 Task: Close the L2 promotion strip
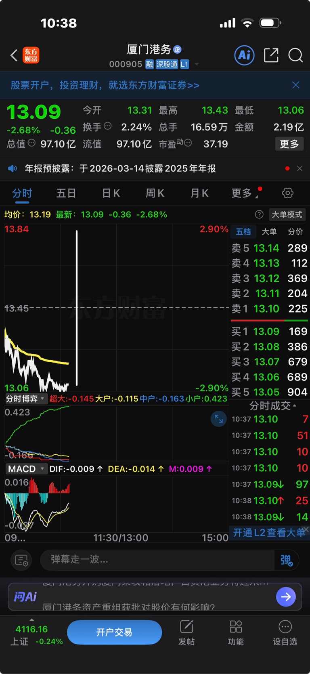coord(306,529)
